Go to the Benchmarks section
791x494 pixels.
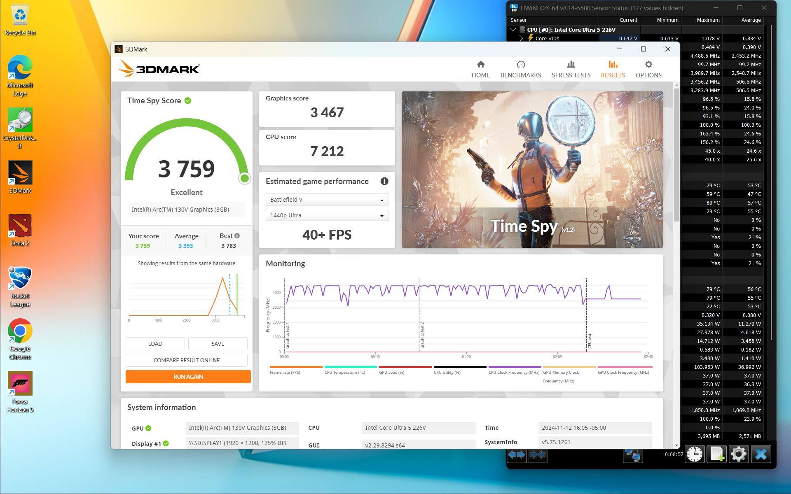coord(520,69)
